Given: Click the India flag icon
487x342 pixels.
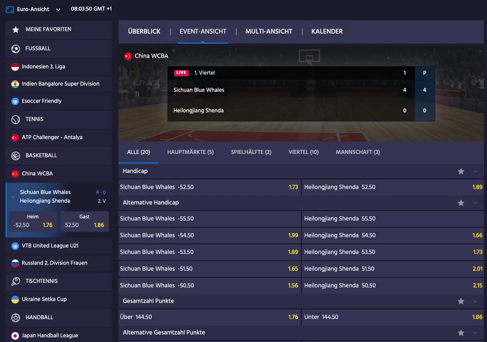Looking at the screenshot, I should click(x=15, y=84).
